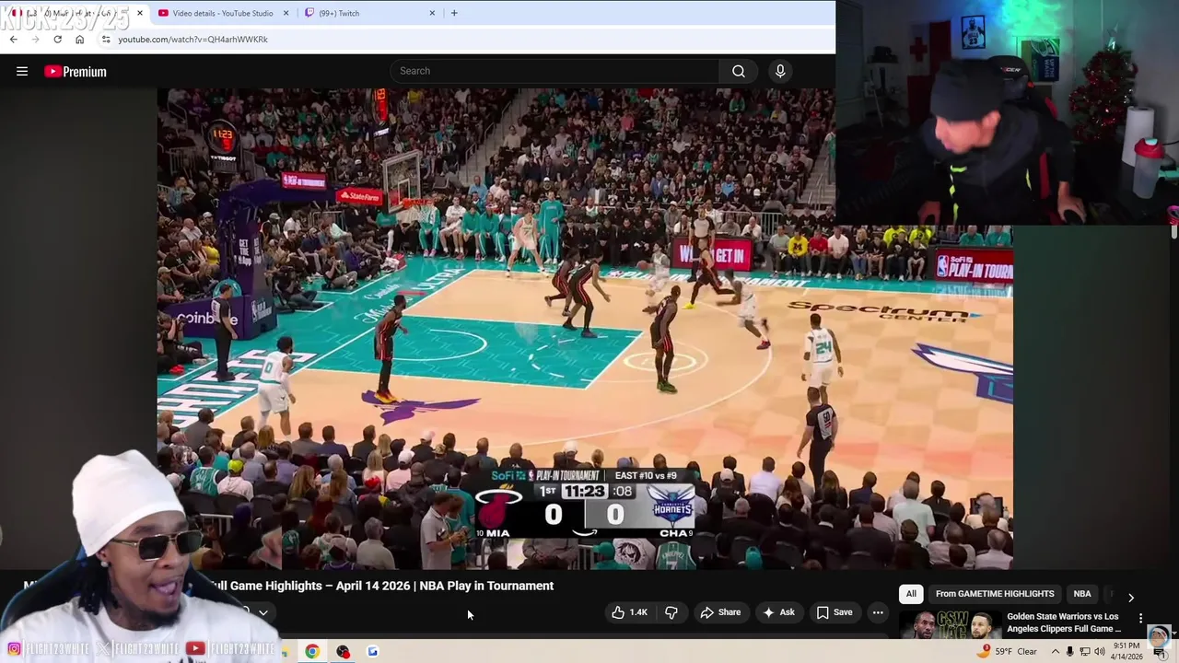Viewport: 1179px width, 663px height.
Task: Open the YouTube hamburger guide menu
Action: (x=22, y=71)
